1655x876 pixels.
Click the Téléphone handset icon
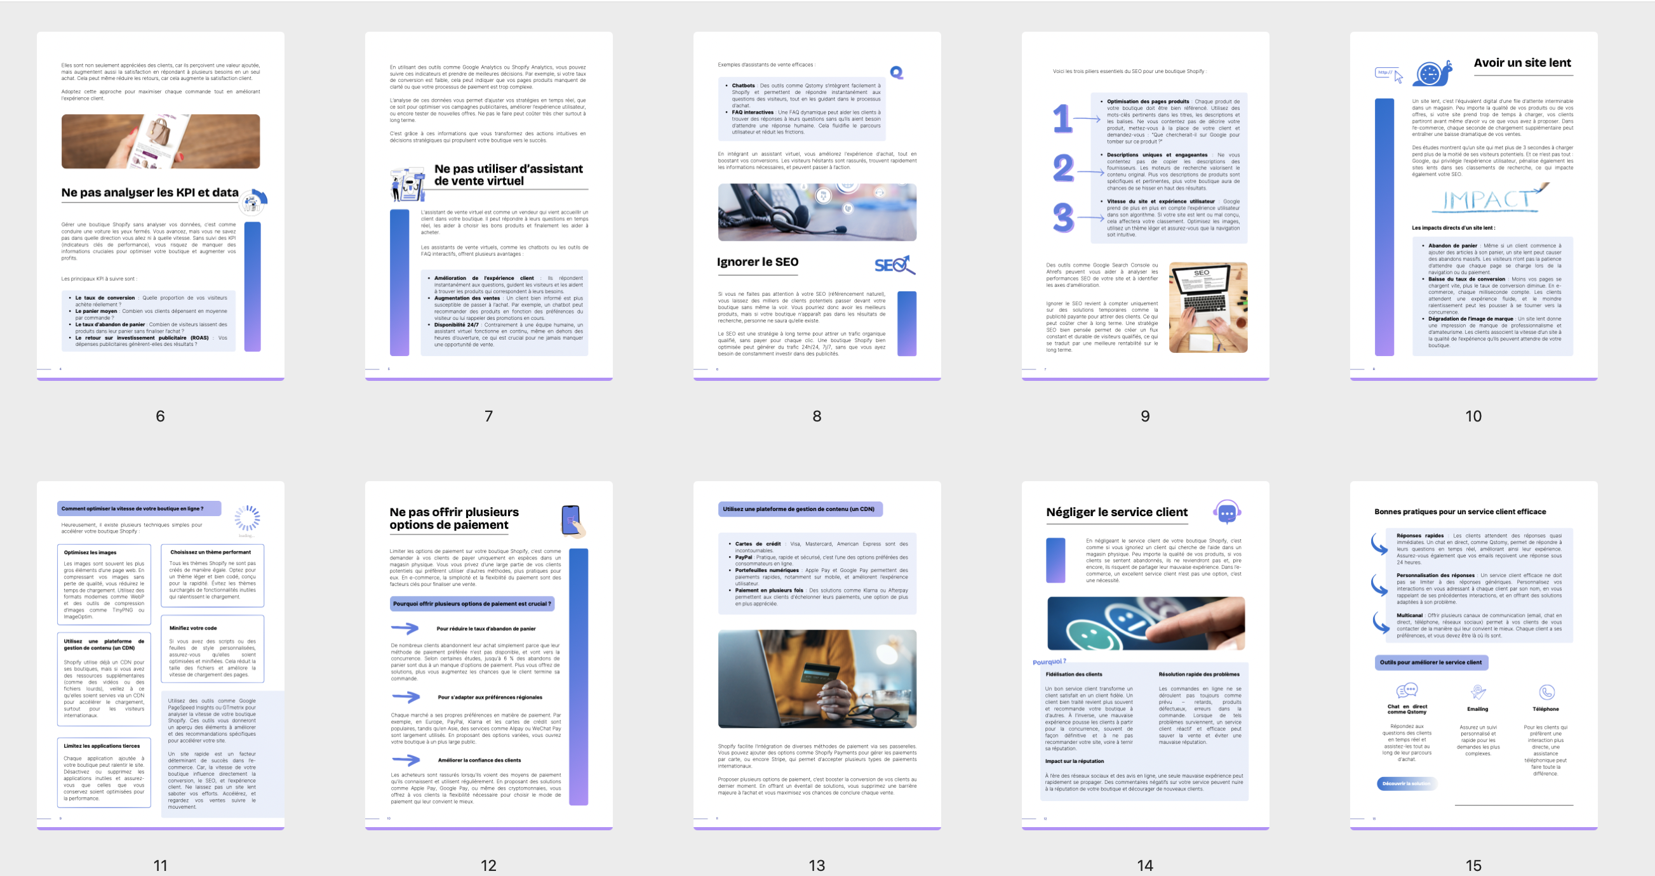[1546, 692]
